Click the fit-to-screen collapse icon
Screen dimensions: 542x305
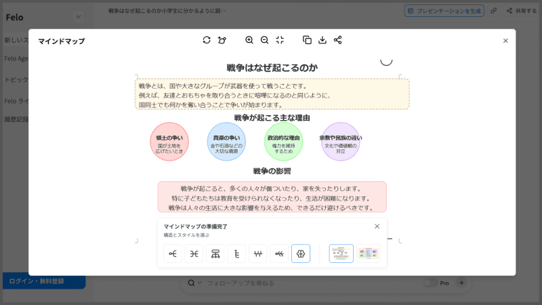click(280, 40)
